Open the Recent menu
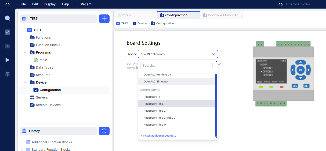 coord(86,4)
